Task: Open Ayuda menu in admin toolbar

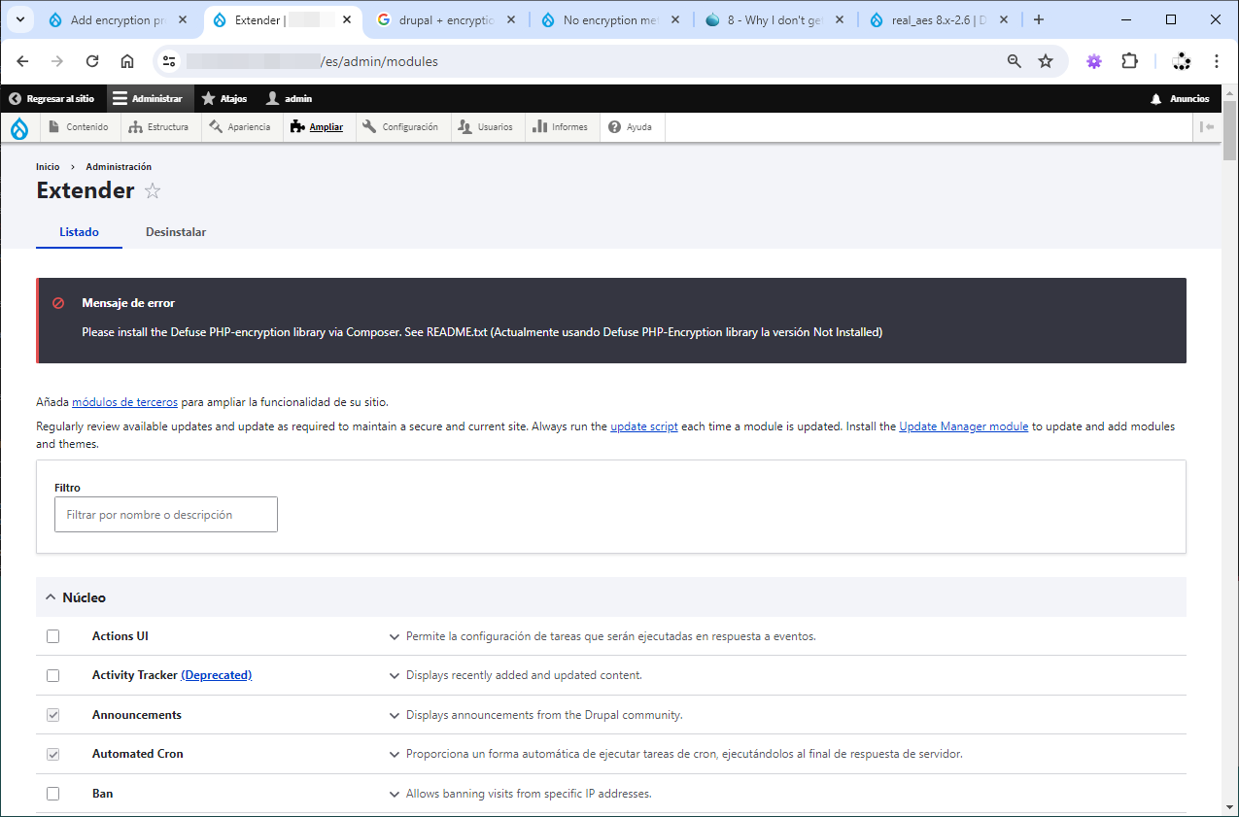Action: [633, 127]
